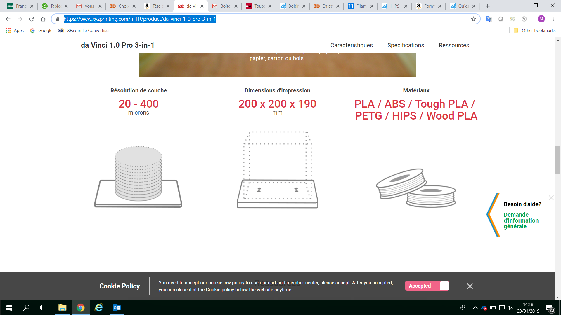Open Chrome profile avatar M

pyautogui.click(x=541, y=19)
